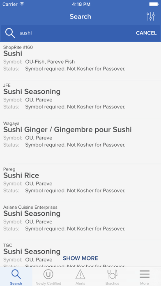The image size is (161, 286).
Task: Tap SHOW MORE to load more results
Action: (x=80, y=258)
